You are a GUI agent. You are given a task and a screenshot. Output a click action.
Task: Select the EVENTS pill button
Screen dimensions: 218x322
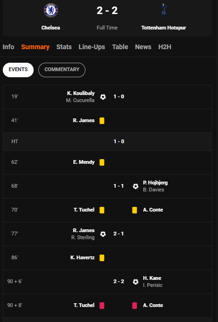[x=18, y=70]
